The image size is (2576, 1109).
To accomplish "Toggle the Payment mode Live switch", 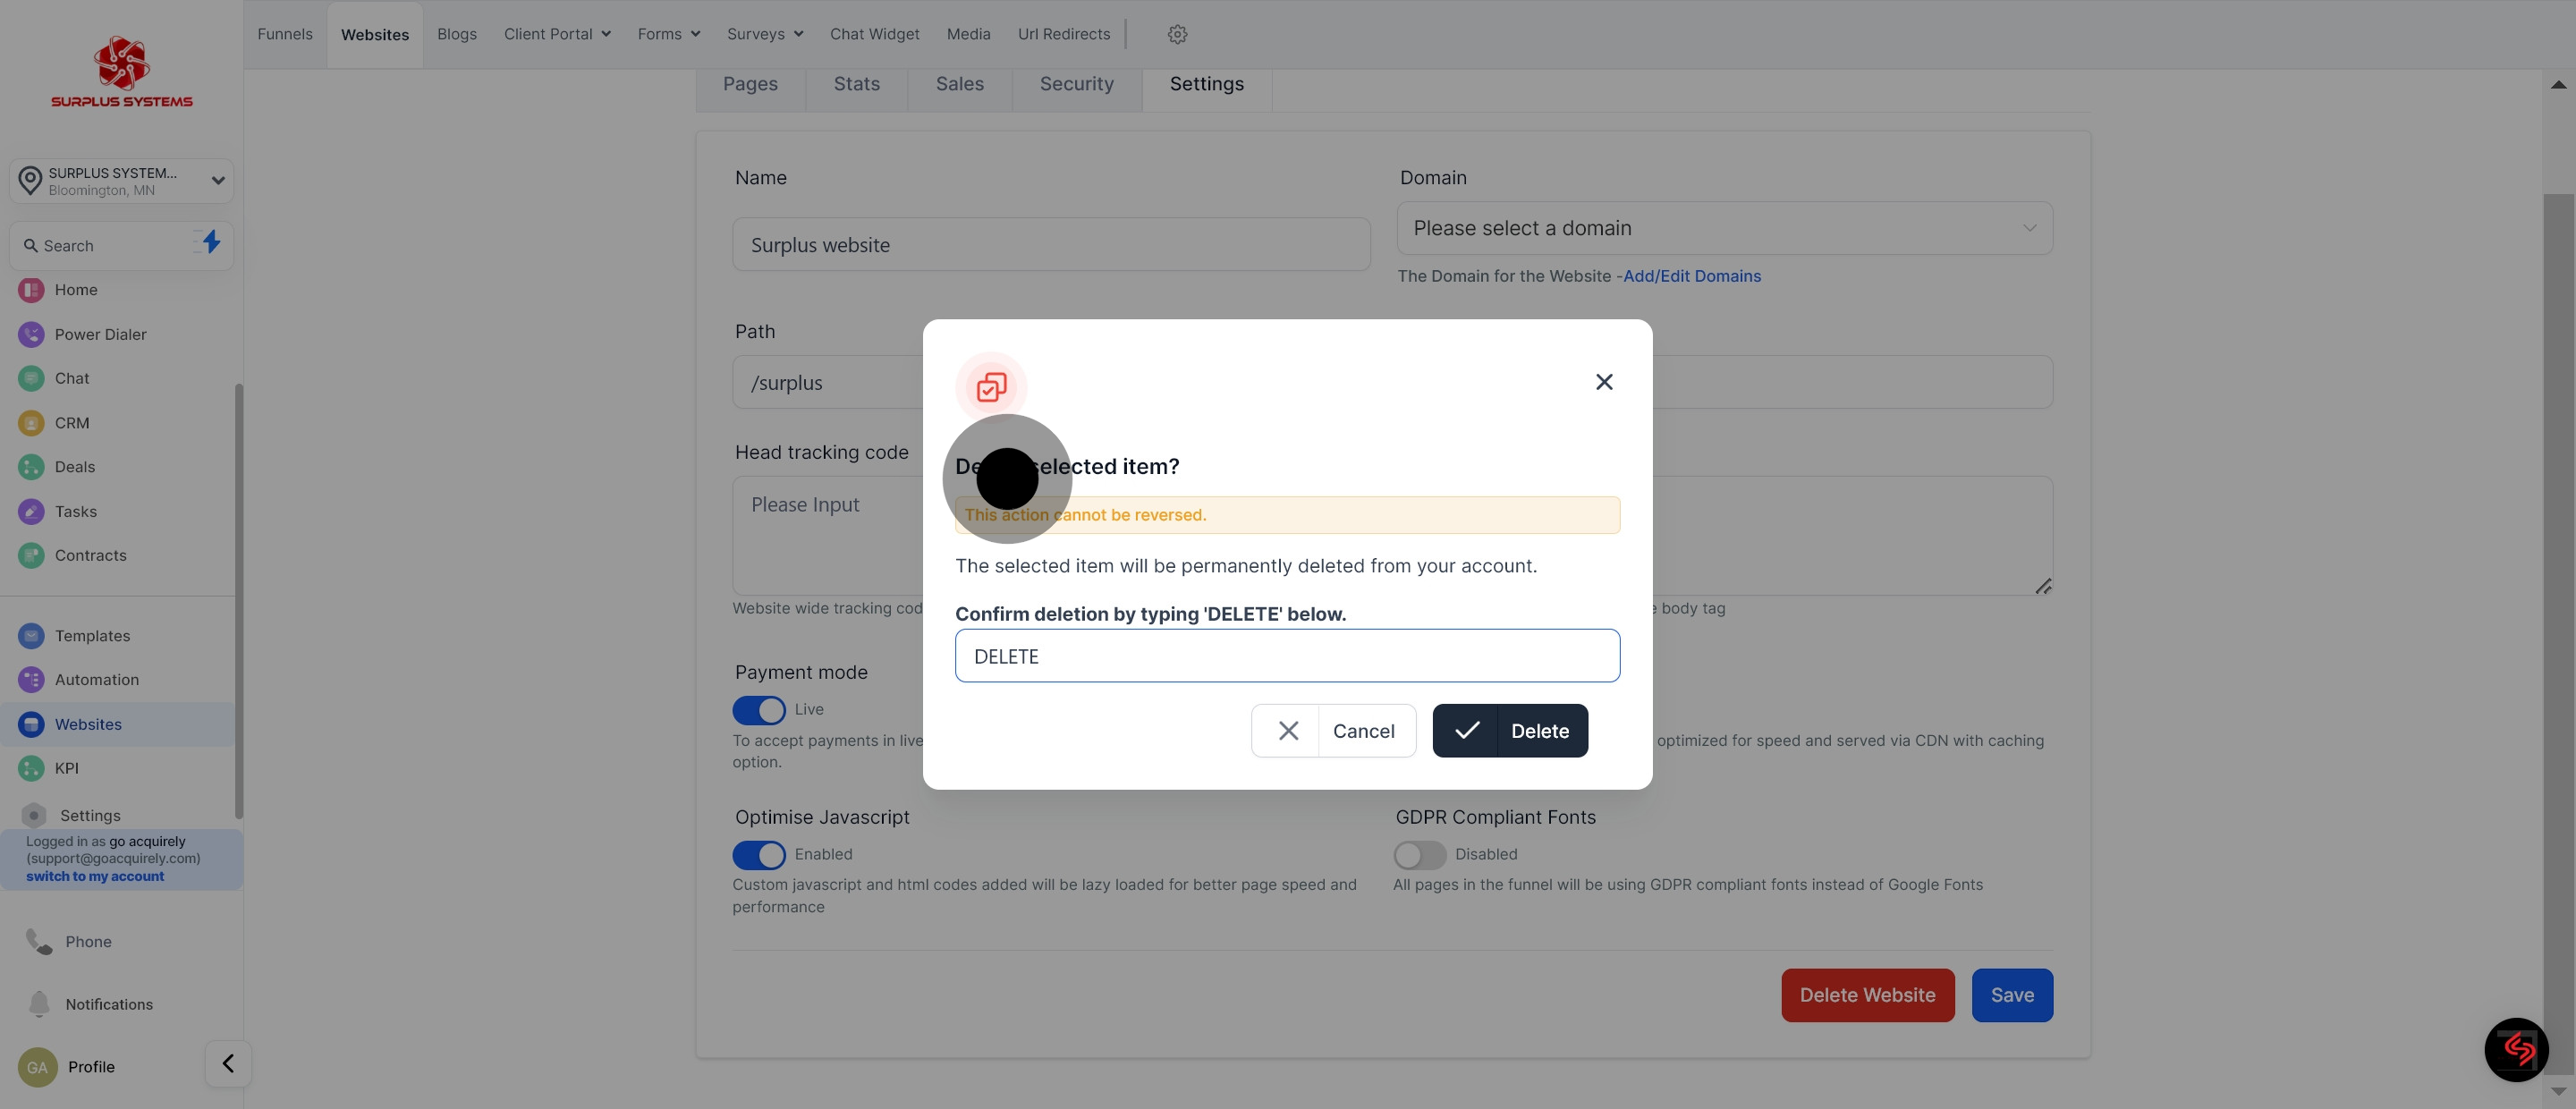I will tap(759, 710).
